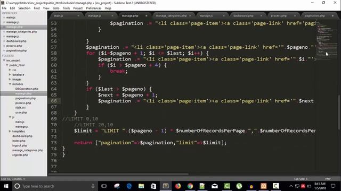Screen dimensions: 341x191
Task: Open pagination.php in the includes folder
Action: tap(26, 98)
